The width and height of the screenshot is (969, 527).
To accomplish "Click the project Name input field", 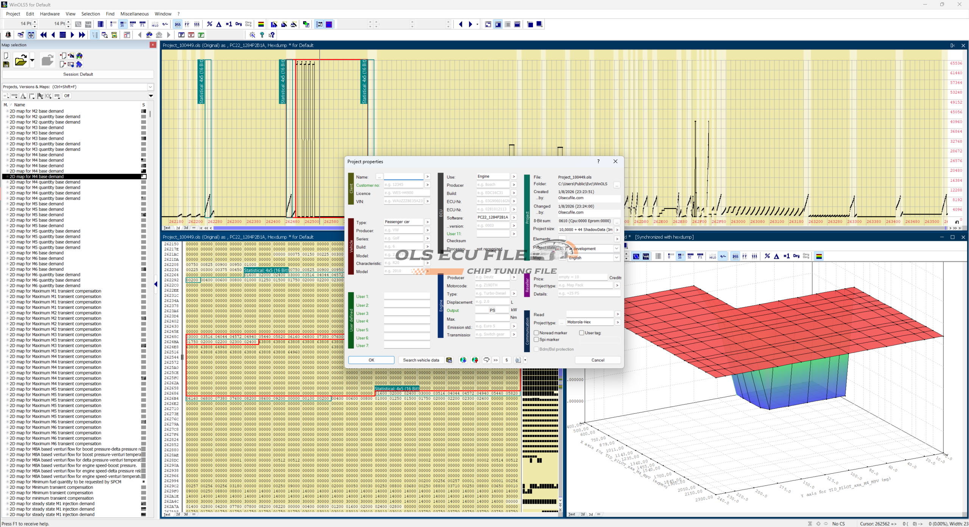I will point(403,177).
